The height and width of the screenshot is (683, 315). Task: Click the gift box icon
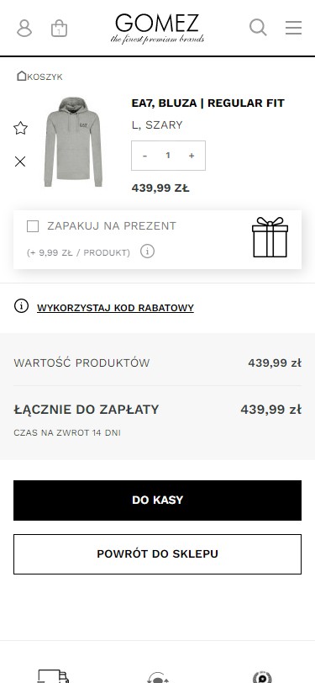point(270,237)
